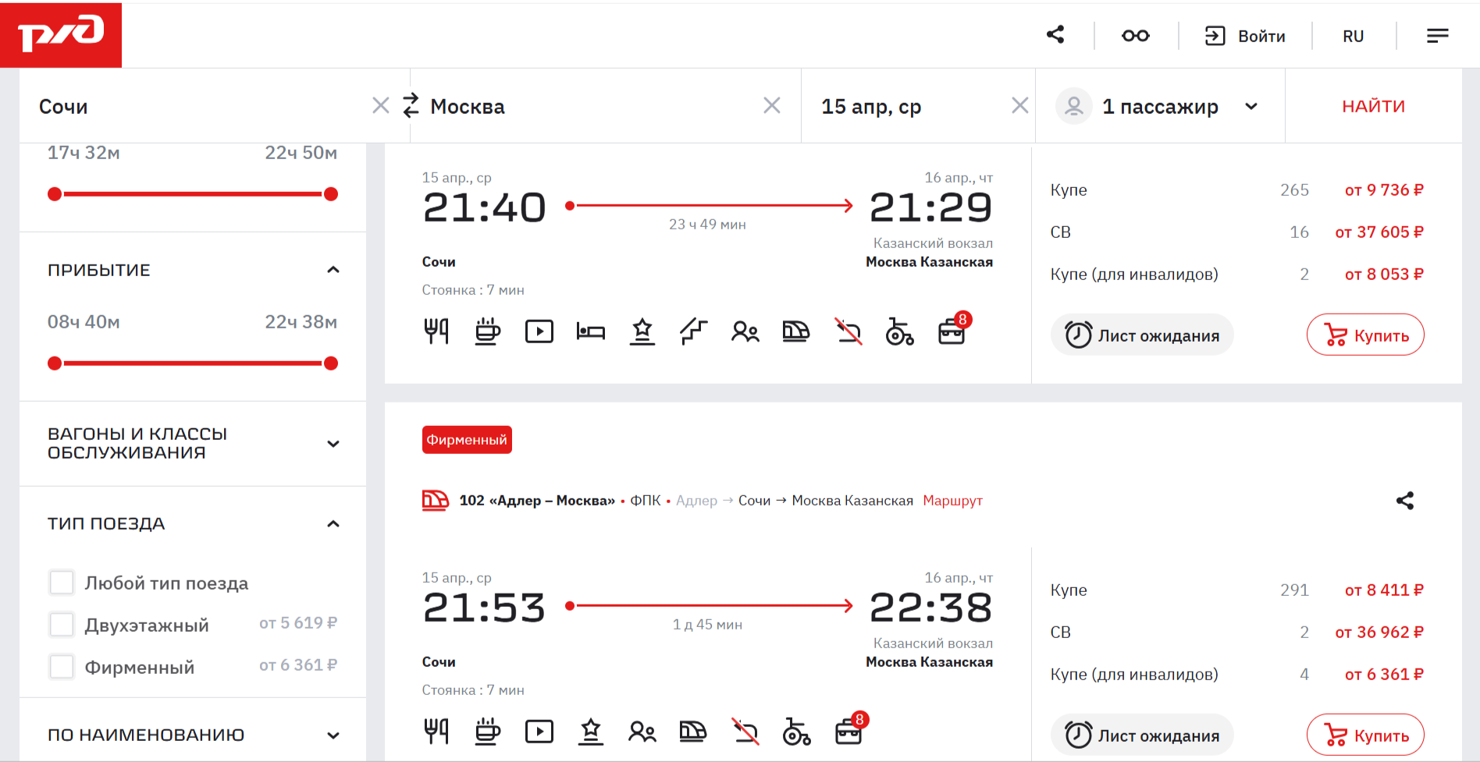Switch language via the RU menu
This screenshot has width=1480, height=762.
1353,36
